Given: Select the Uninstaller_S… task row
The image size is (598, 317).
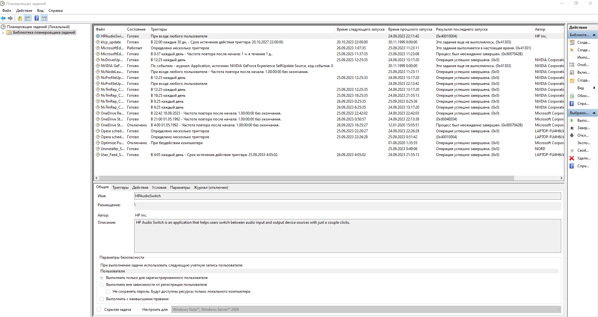Looking at the screenshot, I should [329, 149].
